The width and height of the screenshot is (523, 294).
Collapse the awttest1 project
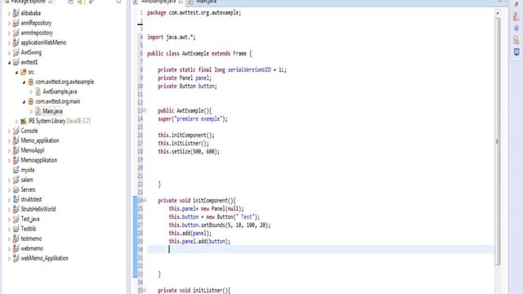(x=9, y=62)
